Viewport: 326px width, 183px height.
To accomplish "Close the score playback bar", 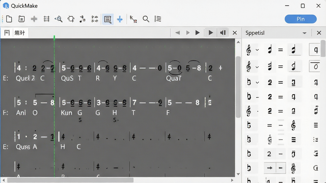I will pos(235,33).
